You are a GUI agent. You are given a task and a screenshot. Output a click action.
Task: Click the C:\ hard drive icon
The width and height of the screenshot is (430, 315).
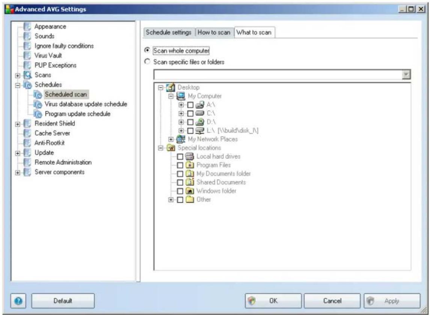(x=200, y=113)
